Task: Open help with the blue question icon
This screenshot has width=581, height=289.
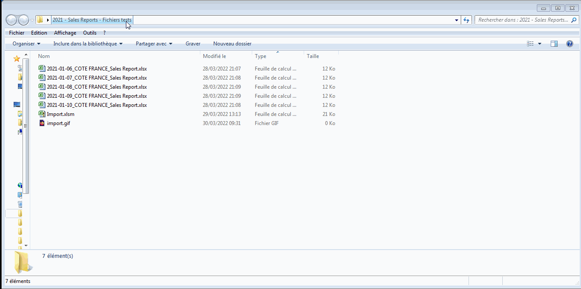Action: point(570,44)
